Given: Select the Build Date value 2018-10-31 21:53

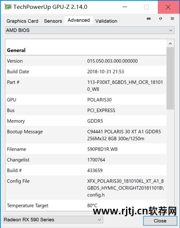Looking at the screenshot, I should pyautogui.click(x=106, y=72).
